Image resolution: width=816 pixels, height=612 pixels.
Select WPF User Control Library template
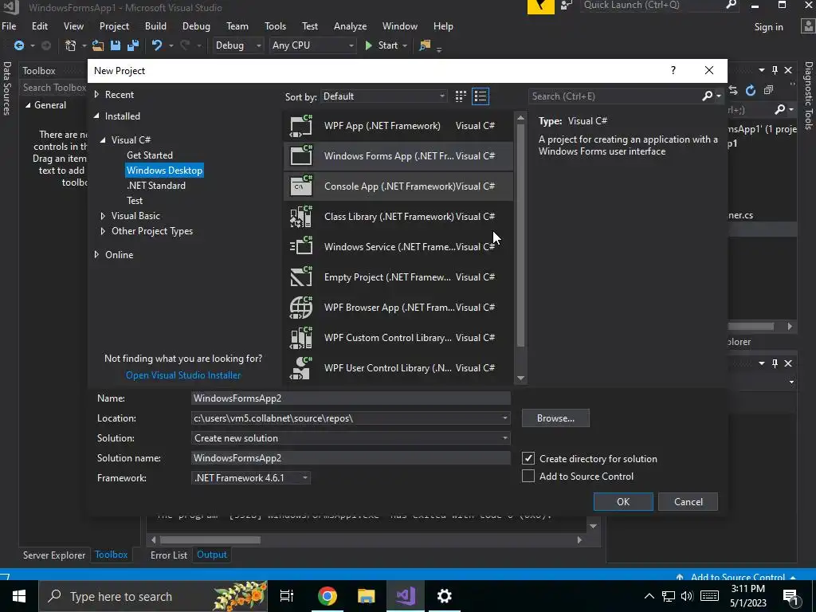[398, 368]
